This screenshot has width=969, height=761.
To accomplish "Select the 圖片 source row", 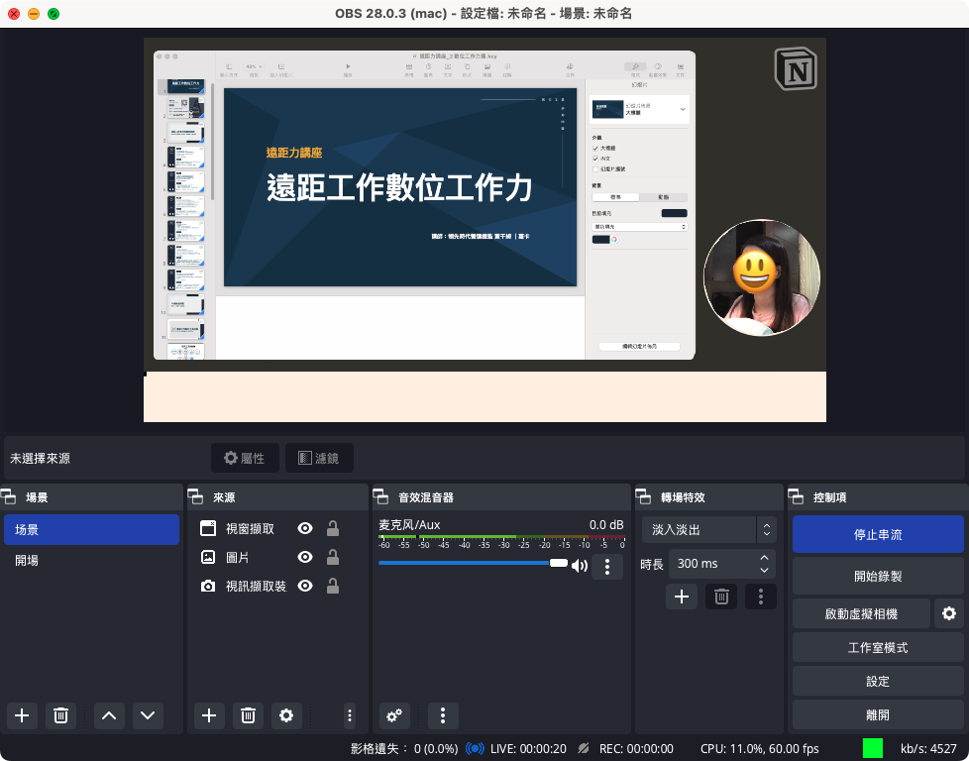I will click(x=277, y=557).
